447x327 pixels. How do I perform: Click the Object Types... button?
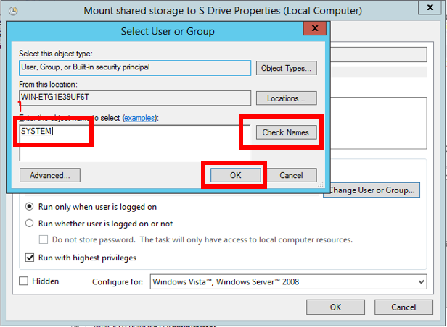pyautogui.click(x=286, y=68)
